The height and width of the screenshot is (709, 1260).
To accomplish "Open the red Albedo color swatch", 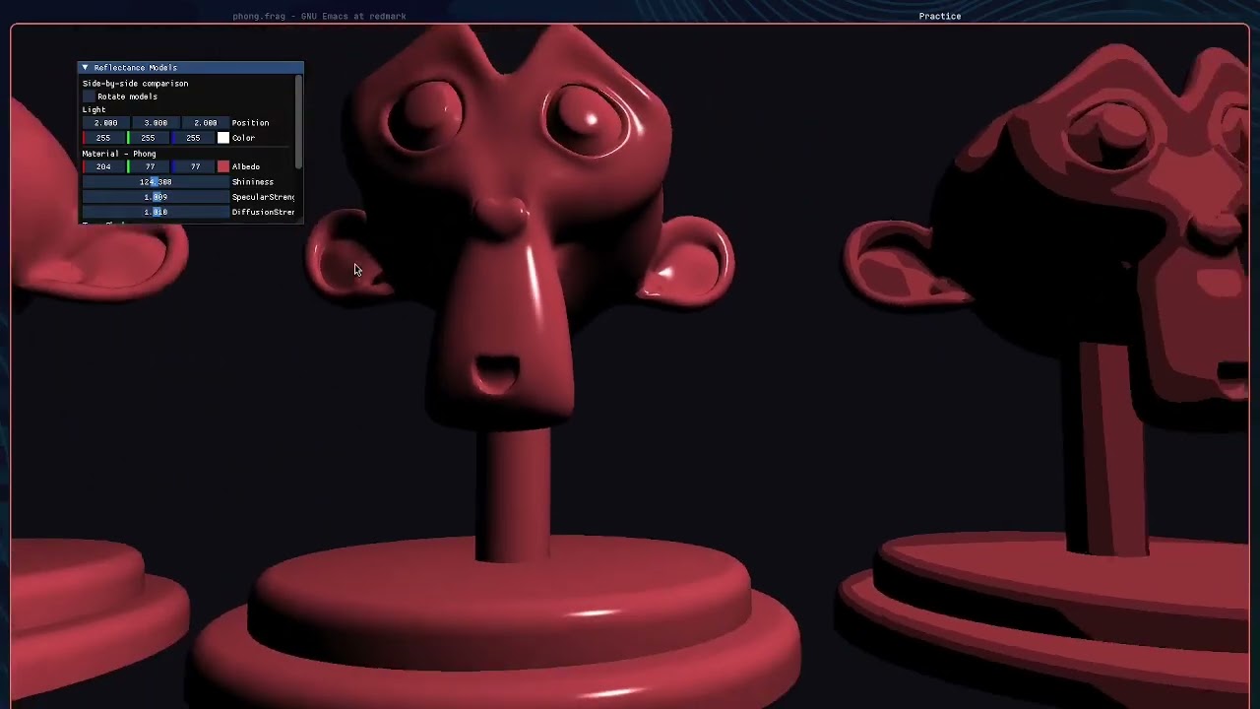I will [x=223, y=166].
